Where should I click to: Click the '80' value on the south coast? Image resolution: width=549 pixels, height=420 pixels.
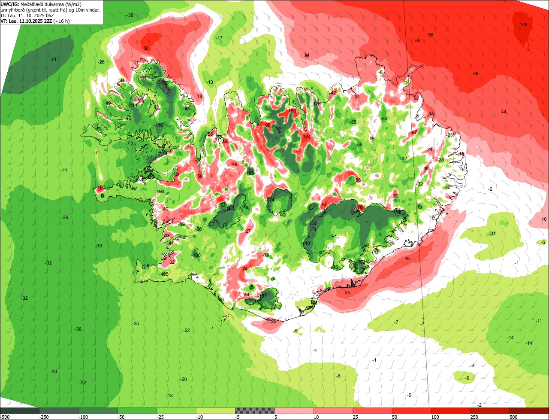[x=329, y=289]
